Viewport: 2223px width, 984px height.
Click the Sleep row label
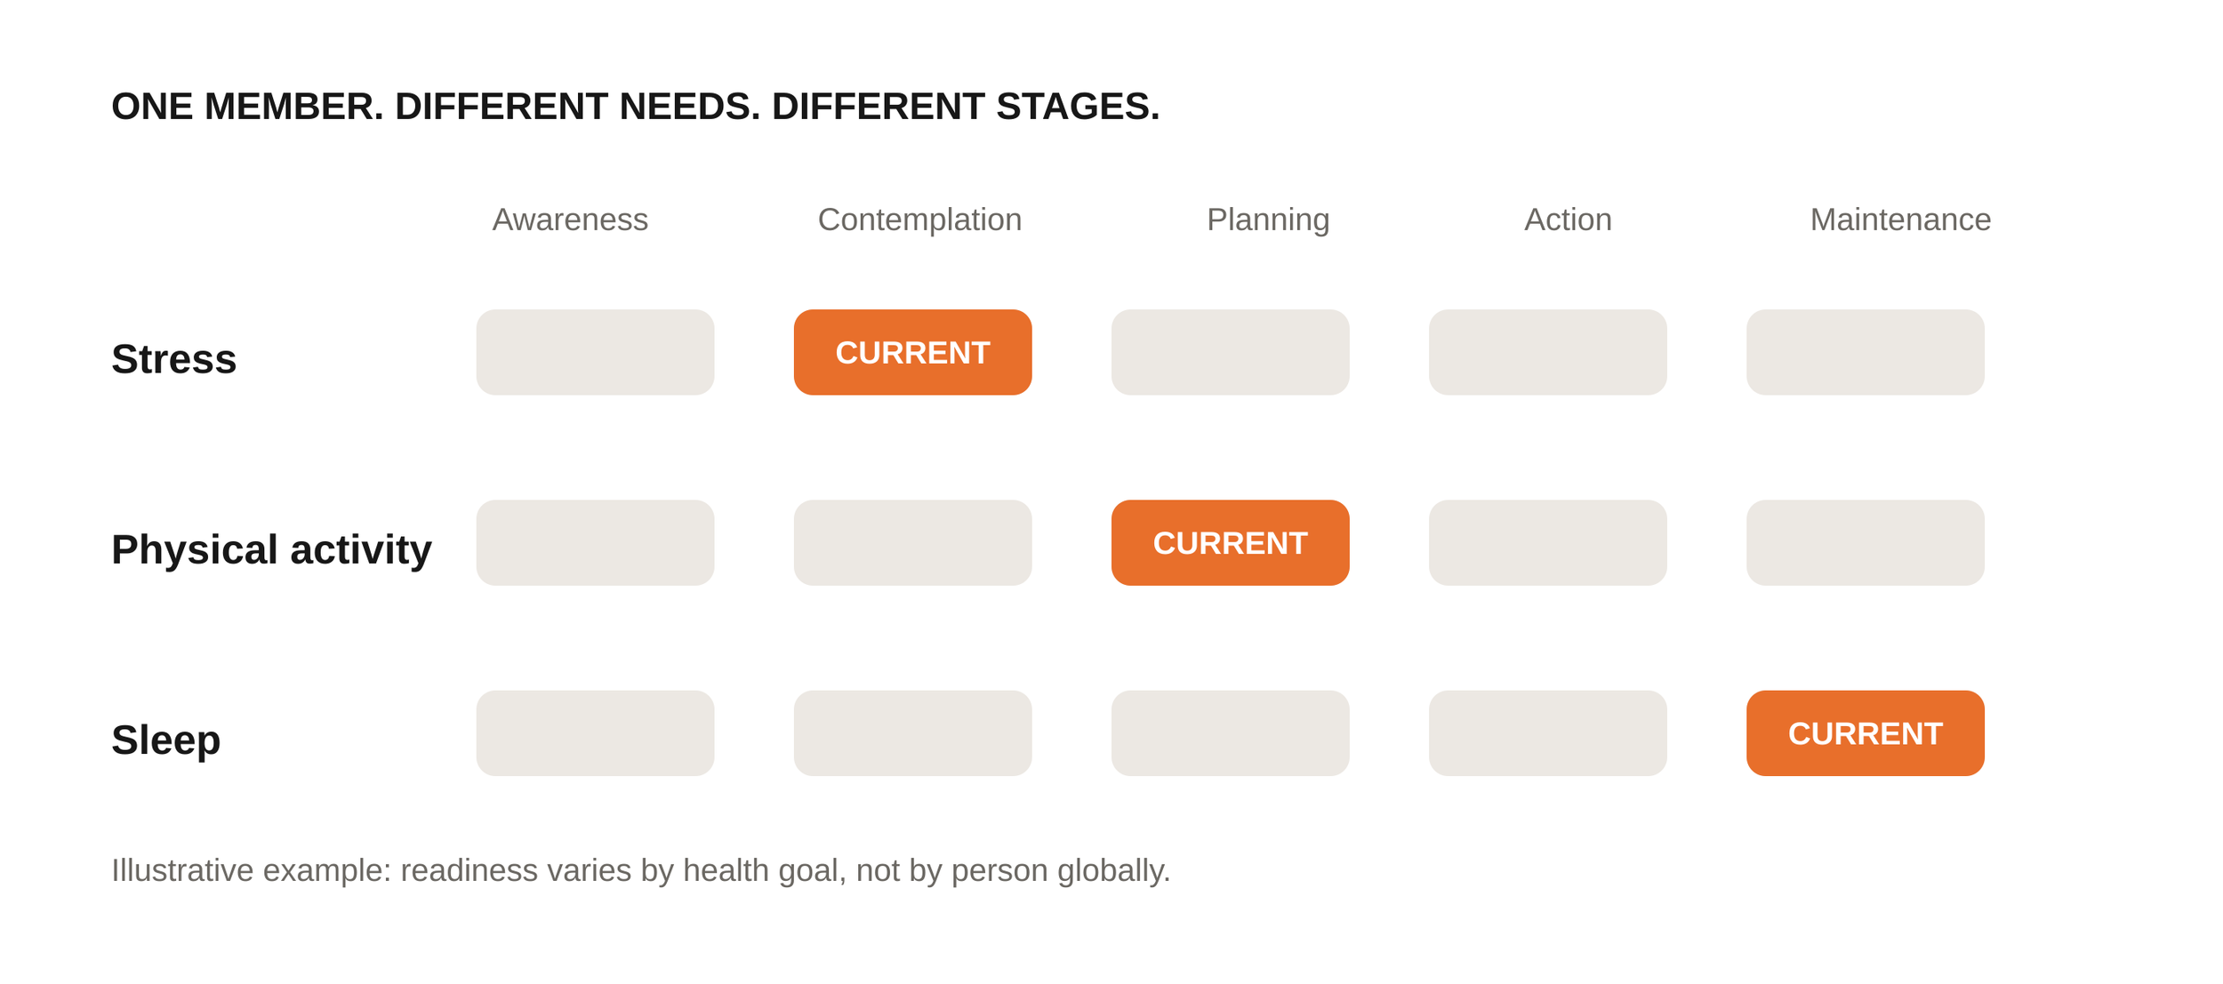click(x=165, y=740)
